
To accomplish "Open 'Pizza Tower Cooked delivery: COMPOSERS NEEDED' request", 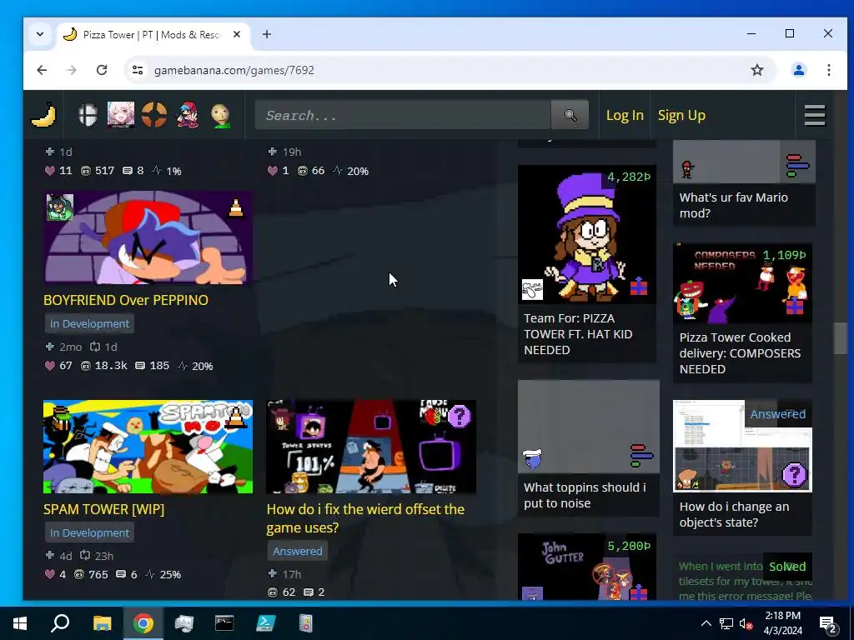I will point(740,353).
